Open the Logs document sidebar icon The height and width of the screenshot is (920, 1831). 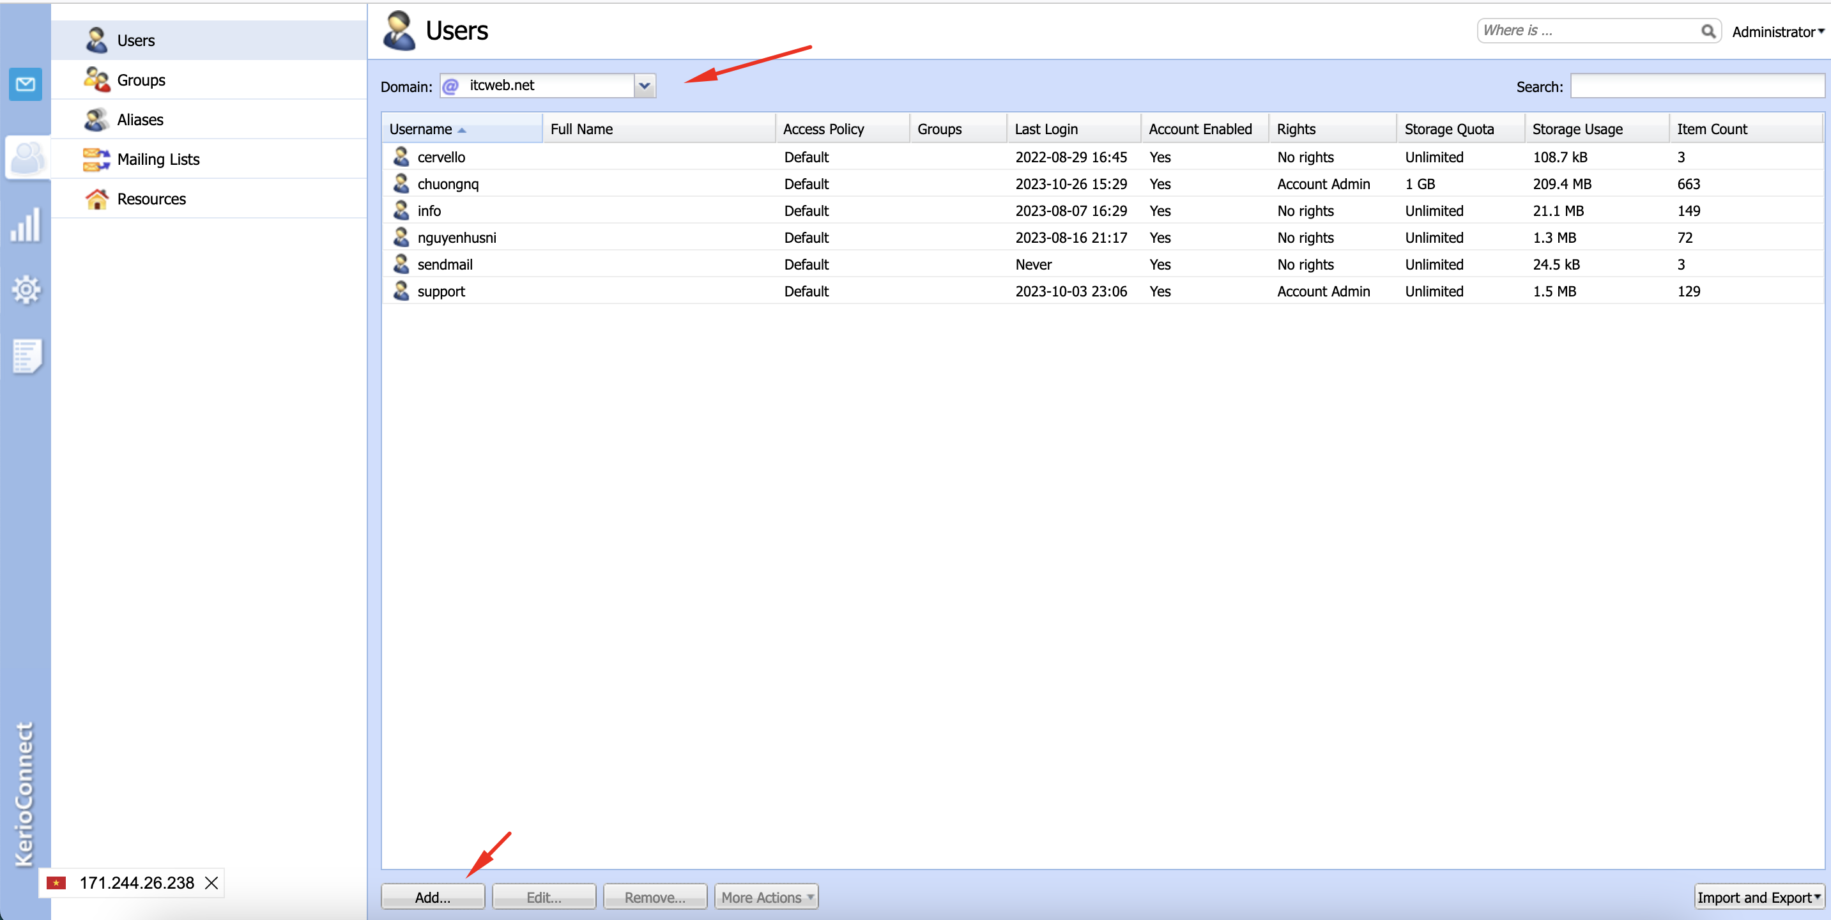click(26, 355)
